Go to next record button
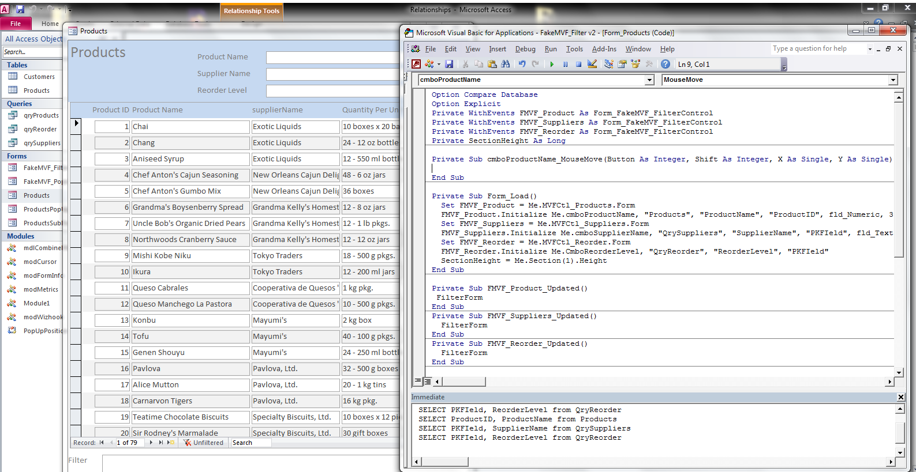This screenshot has height=472, width=916. (x=151, y=443)
